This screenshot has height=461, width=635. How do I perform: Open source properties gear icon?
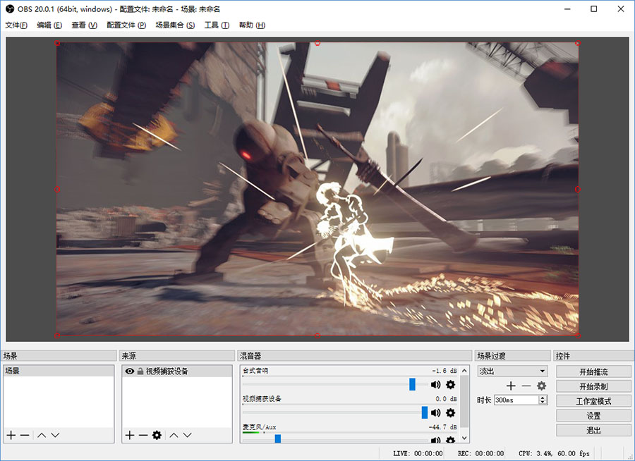pos(157,436)
